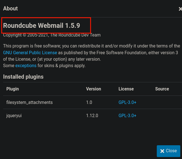Click the Copyright 2005-2021 Roundcube Dev Team line
182x159 pixels.
point(52,35)
